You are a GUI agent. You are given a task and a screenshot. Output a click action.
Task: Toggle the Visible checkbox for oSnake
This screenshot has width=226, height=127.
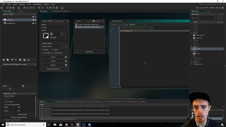tap(43, 50)
